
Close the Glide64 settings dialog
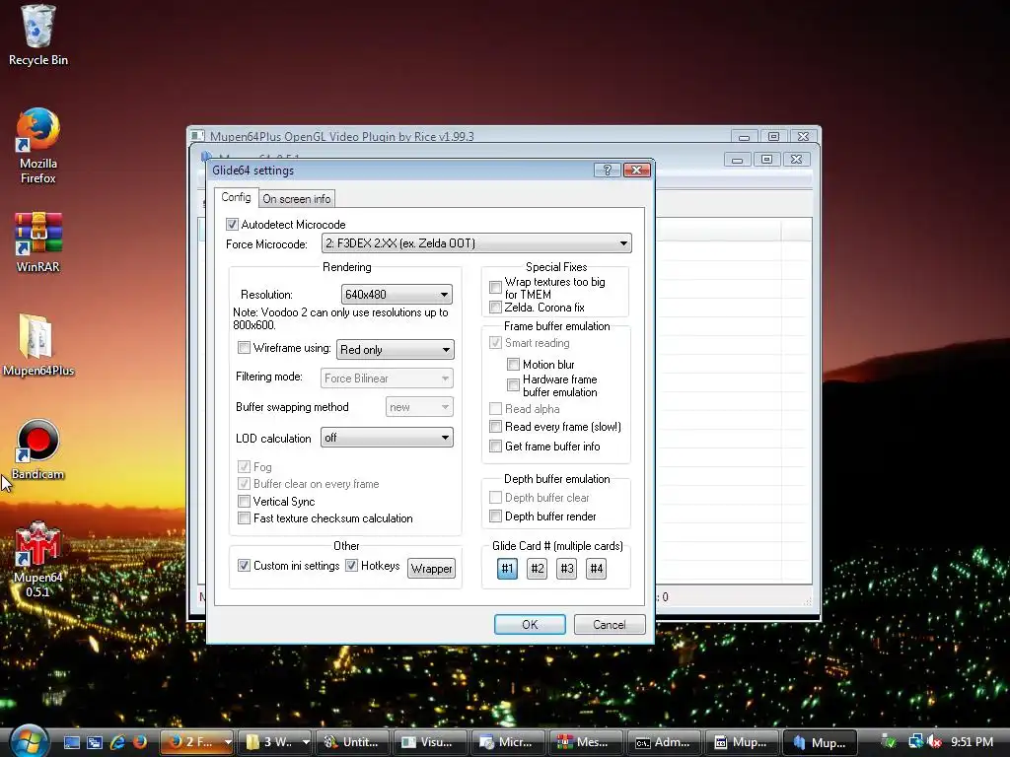(x=636, y=170)
